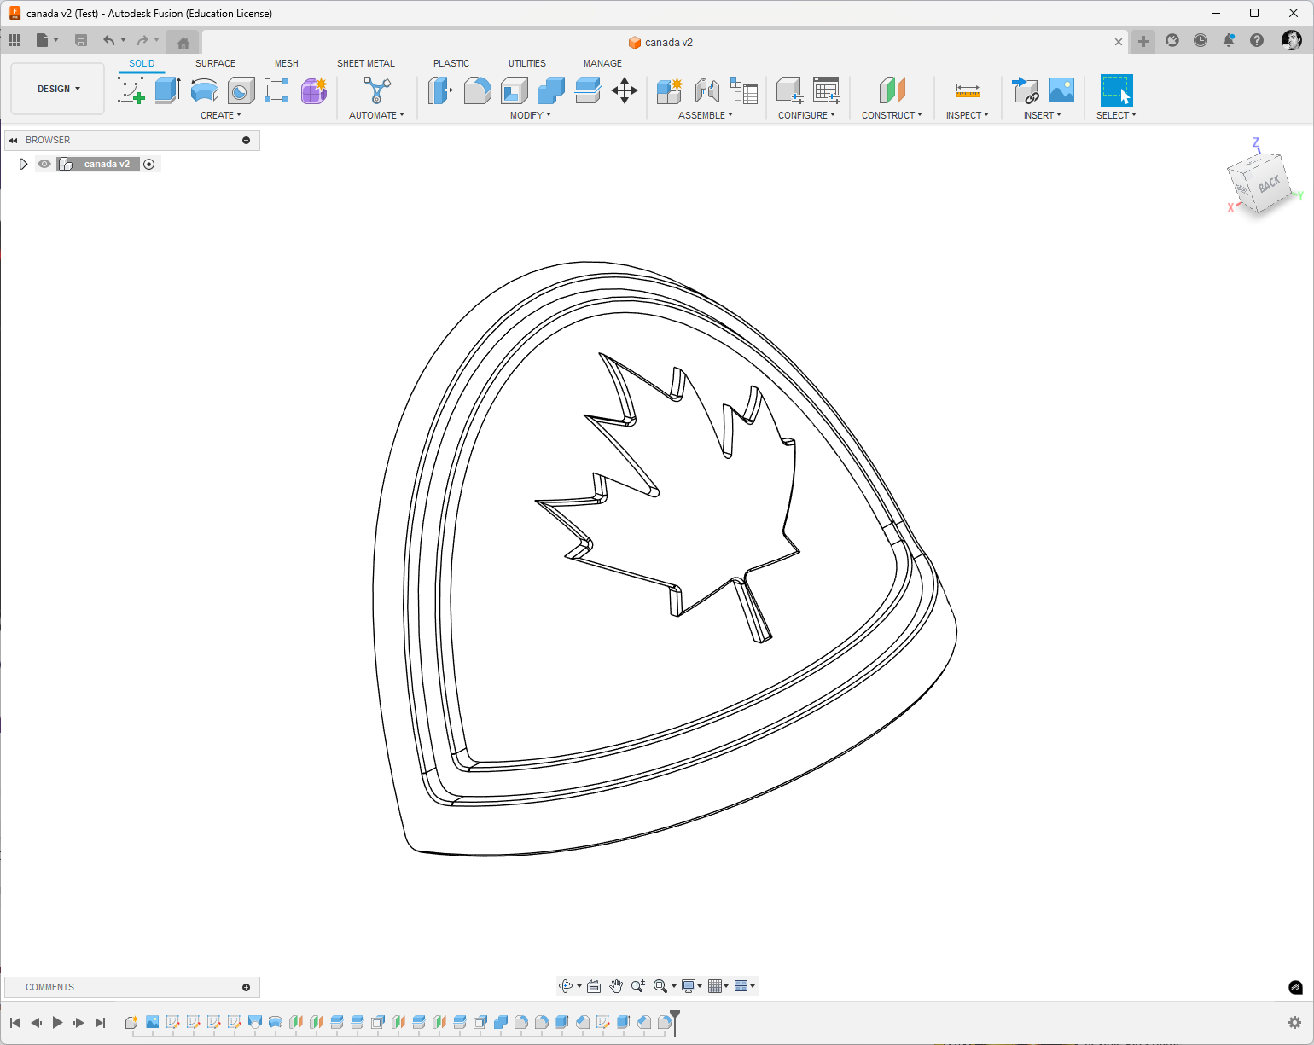1314x1045 pixels.
Task: Select the Shell tool
Action: point(514,90)
